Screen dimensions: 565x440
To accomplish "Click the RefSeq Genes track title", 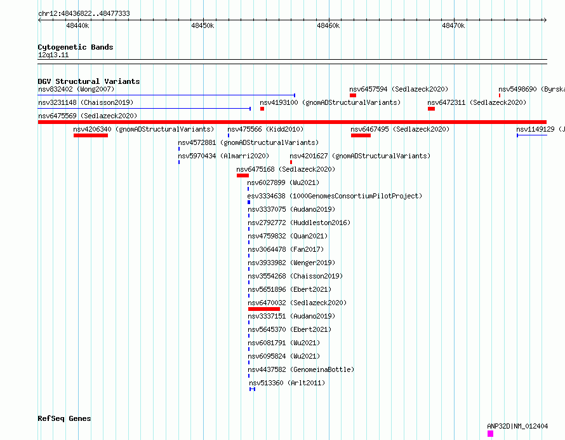I will 64,418.
